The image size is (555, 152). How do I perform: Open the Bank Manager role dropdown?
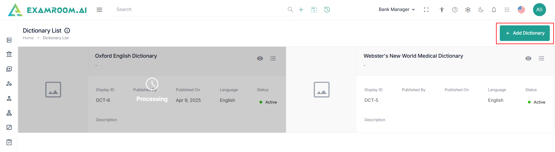[x=397, y=10]
